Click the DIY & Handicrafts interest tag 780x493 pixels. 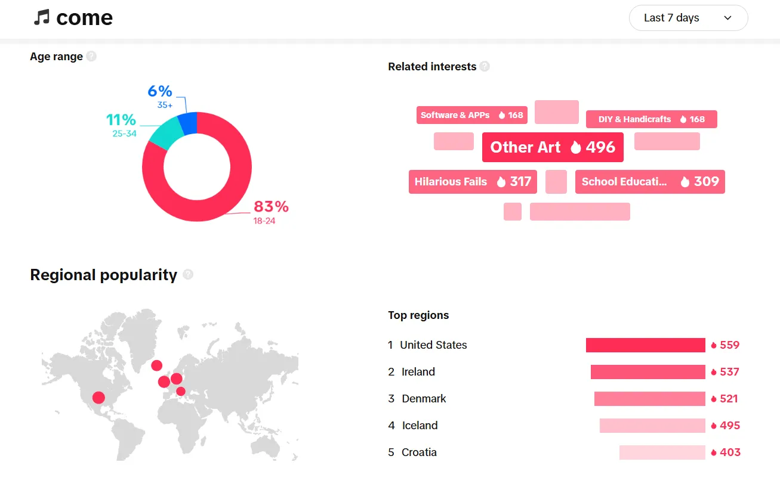(x=651, y=119)
